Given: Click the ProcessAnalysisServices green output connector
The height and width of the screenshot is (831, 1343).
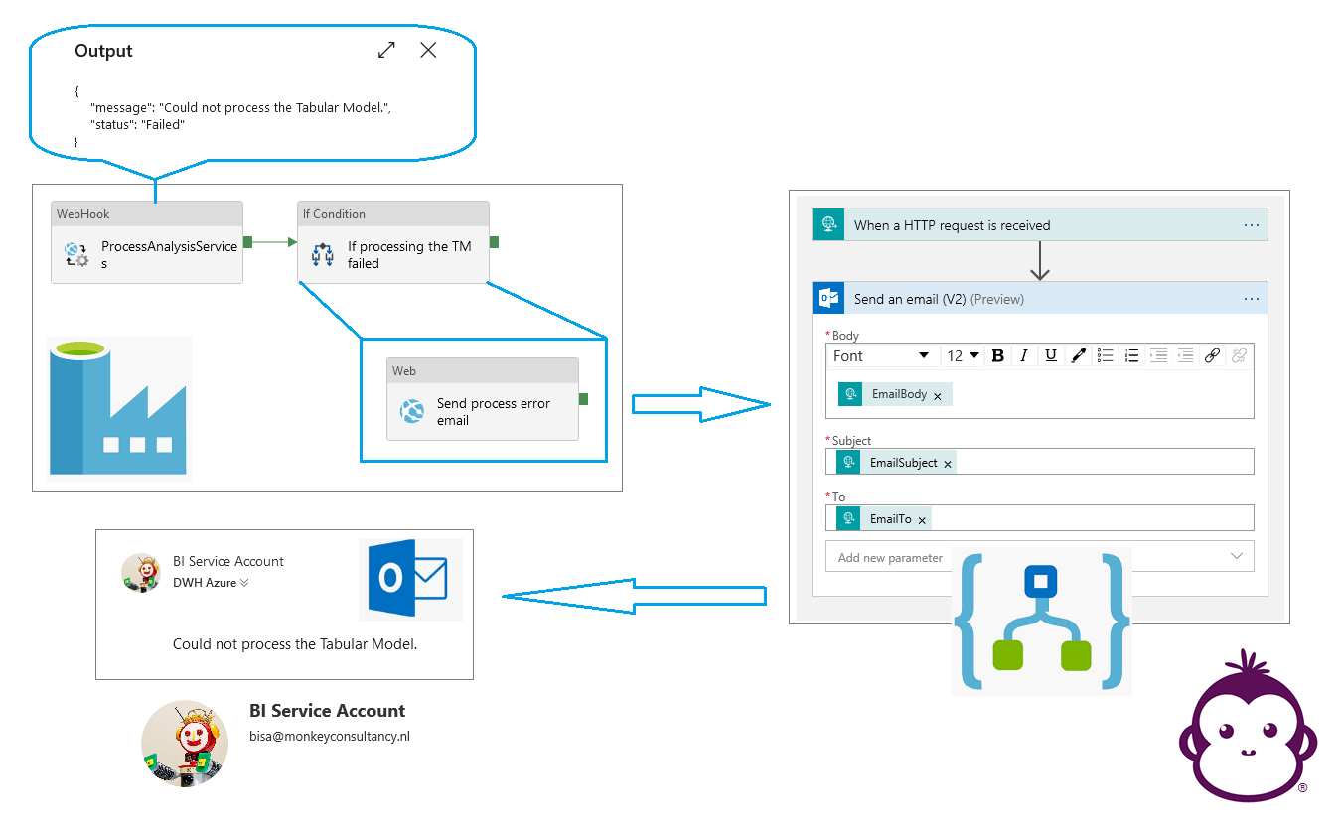Looking at the screenshot, I should tap(247, 241).
